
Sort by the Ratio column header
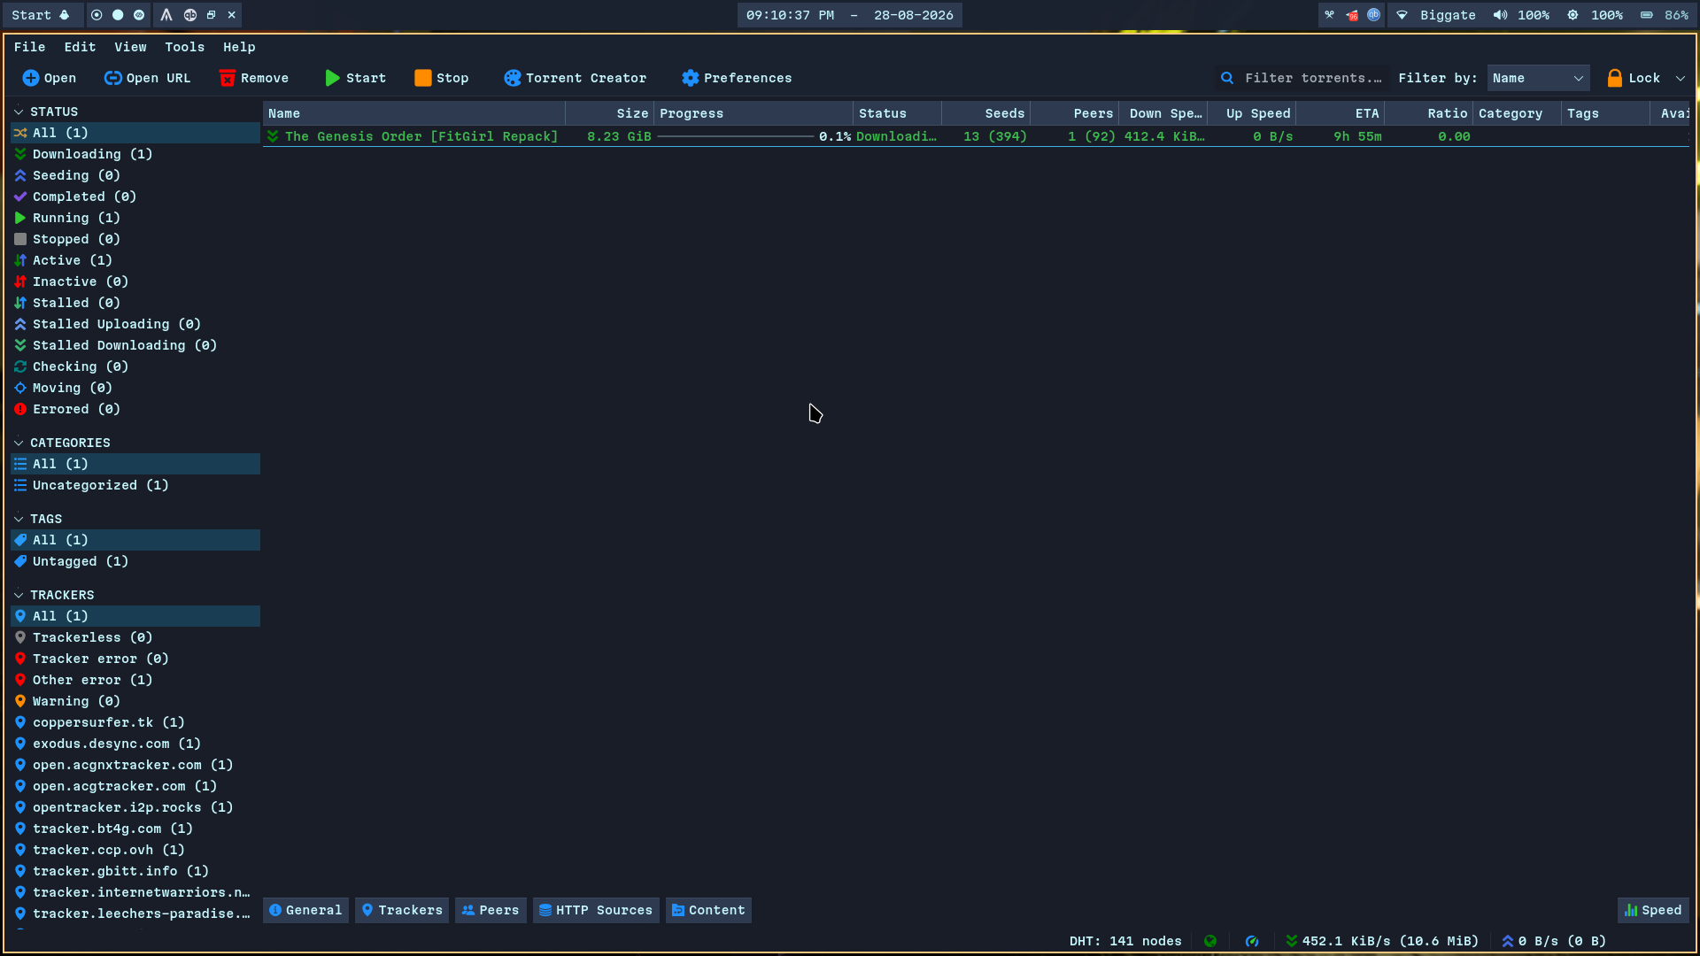(1428, 113)
